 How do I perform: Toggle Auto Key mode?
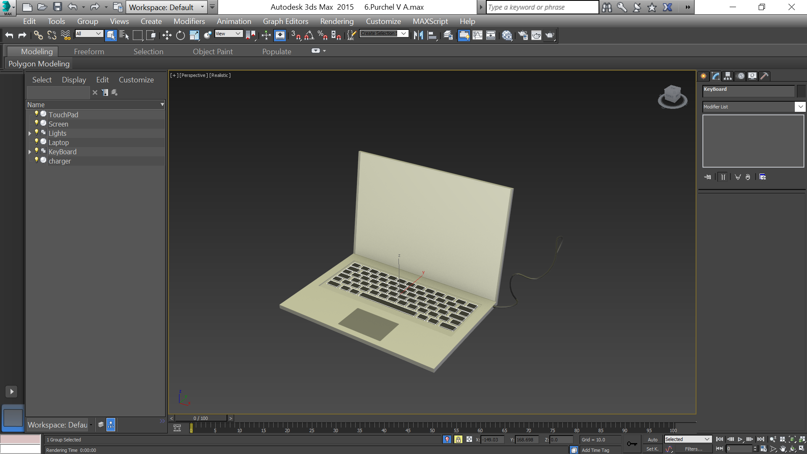(x=653, y=439)
